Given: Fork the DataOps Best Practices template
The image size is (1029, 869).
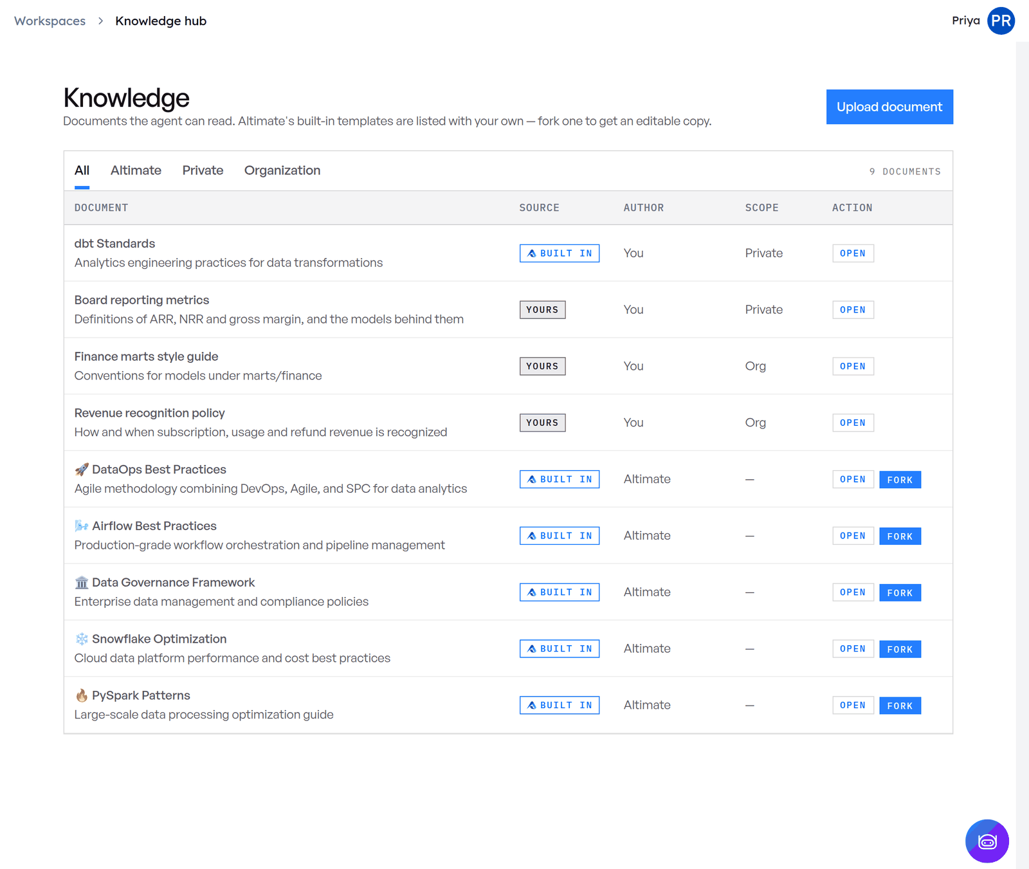Looking at the screenshot, I should [900, 480].
